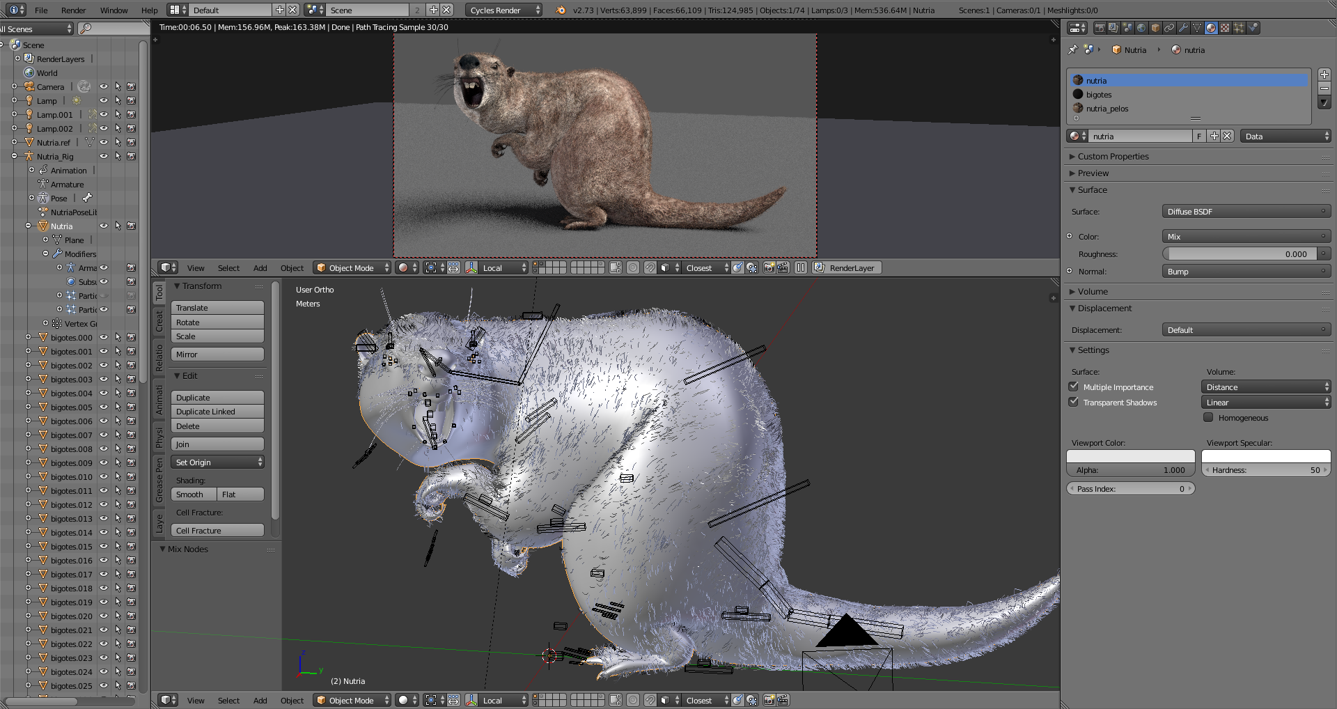Open the Render menu in top bar
This screenshot has height=709, width=1337.
pyautogui.click(x=73, y=10)
